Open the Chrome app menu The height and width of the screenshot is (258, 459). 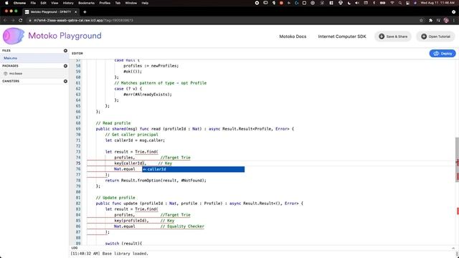(19, 3)
